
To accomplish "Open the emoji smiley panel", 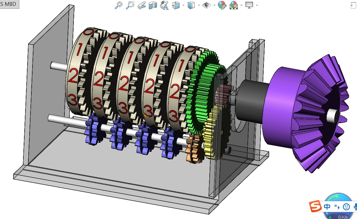I will (x=346, y=207).
